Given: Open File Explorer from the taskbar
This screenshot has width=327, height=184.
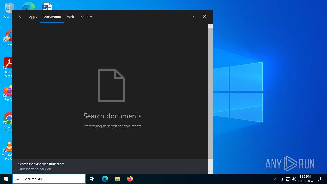Looking at the screenshot, I should coord(118,179).
